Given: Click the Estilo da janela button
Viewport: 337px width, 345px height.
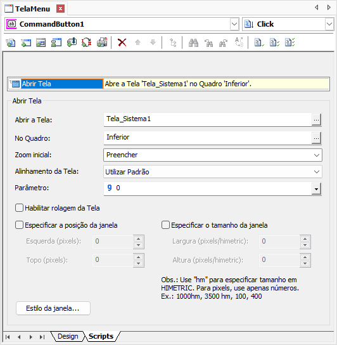Looking at the screenshot, I should (53, 308).
